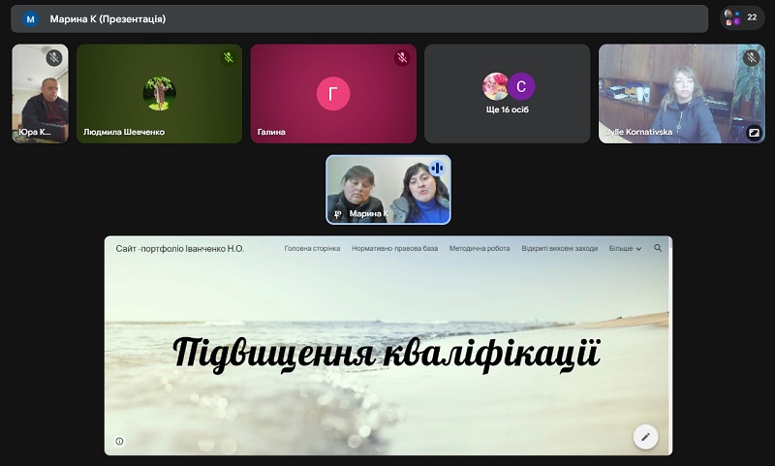Click the info icon at banner bottom-left
The width and height of the screenshot is (775, 466).
coord(119,441)
